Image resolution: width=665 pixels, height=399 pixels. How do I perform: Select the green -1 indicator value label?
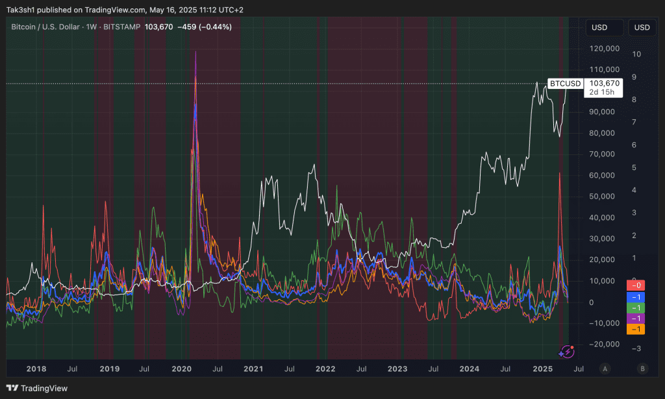point(636,308)
